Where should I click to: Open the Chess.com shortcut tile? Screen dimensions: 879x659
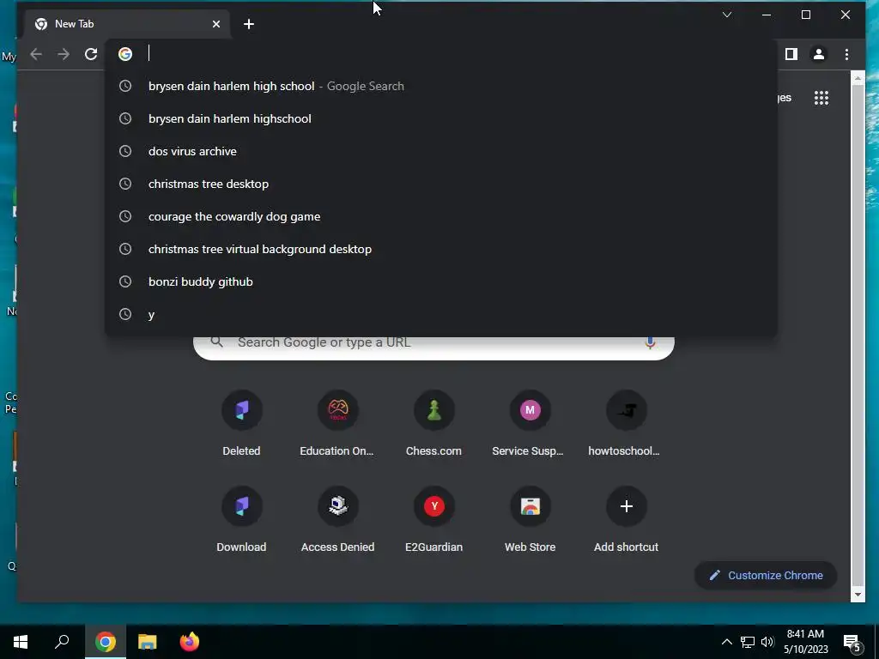point(433,424)
